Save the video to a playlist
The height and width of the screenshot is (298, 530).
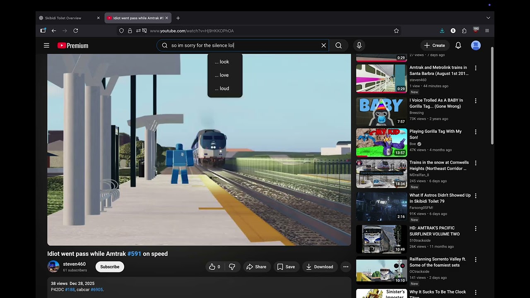tap(286, 267)
